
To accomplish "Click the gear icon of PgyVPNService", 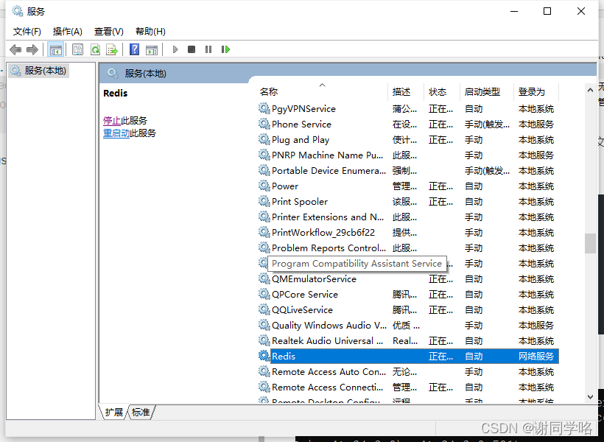I will pyautogui.click(x=264, y=108).
